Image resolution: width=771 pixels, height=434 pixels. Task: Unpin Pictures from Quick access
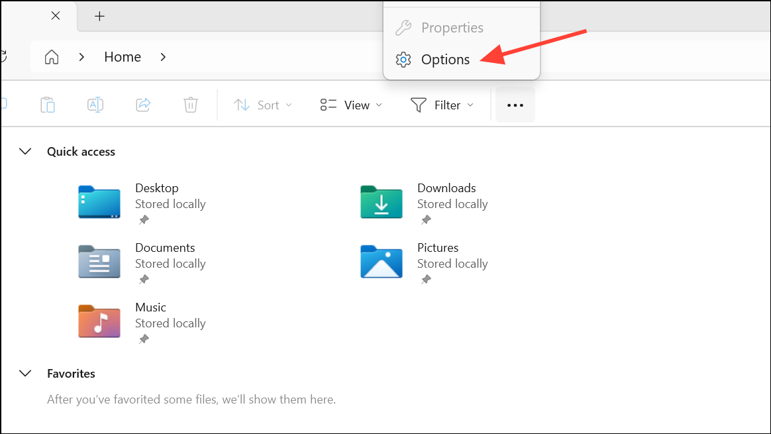[x=425, y=279]
